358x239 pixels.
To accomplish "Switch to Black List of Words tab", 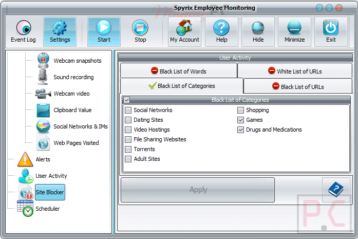I will (x=179, y=71).
